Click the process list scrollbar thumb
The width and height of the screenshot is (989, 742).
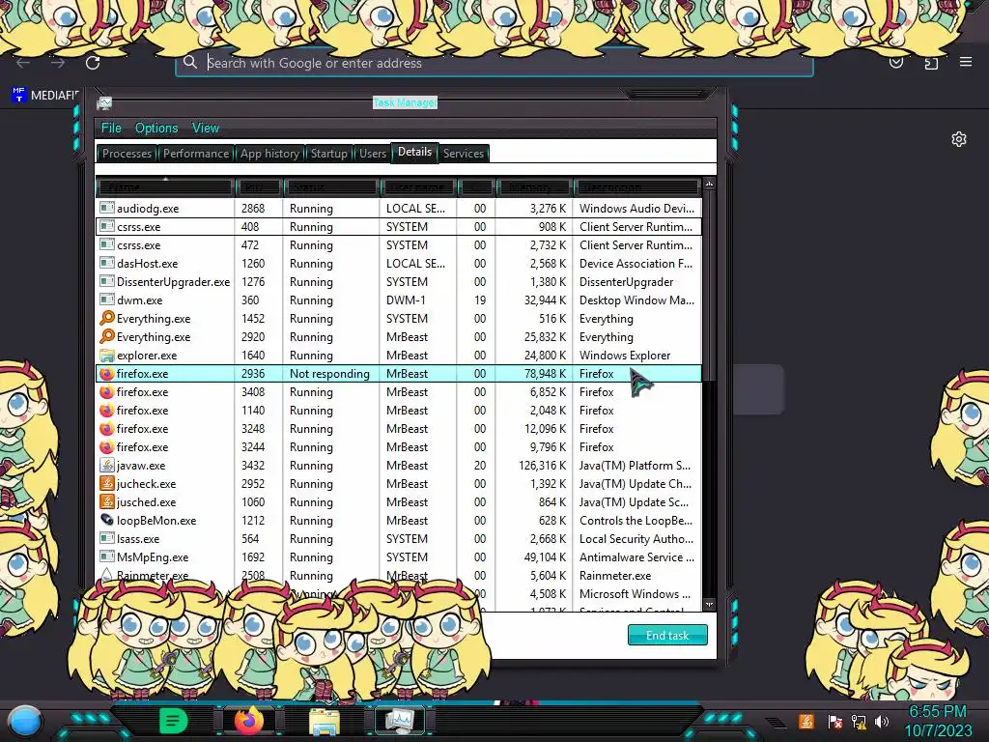click(709, 286)
